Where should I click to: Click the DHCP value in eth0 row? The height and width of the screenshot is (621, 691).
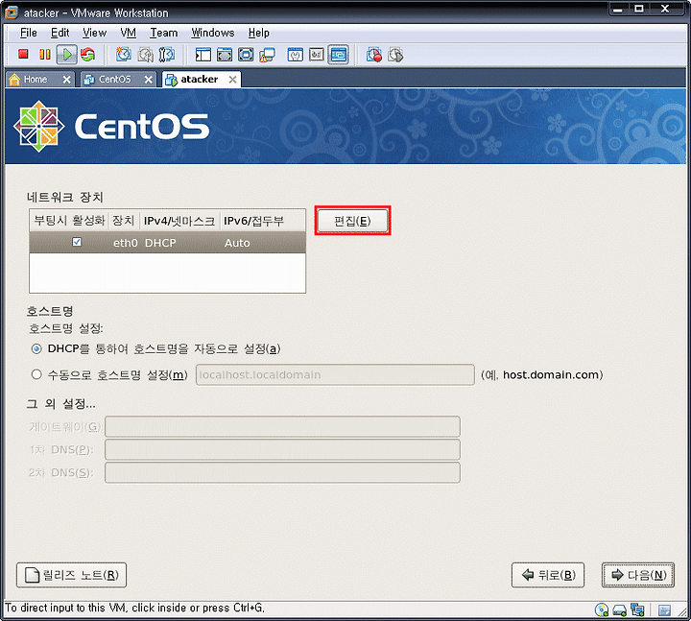160,243
